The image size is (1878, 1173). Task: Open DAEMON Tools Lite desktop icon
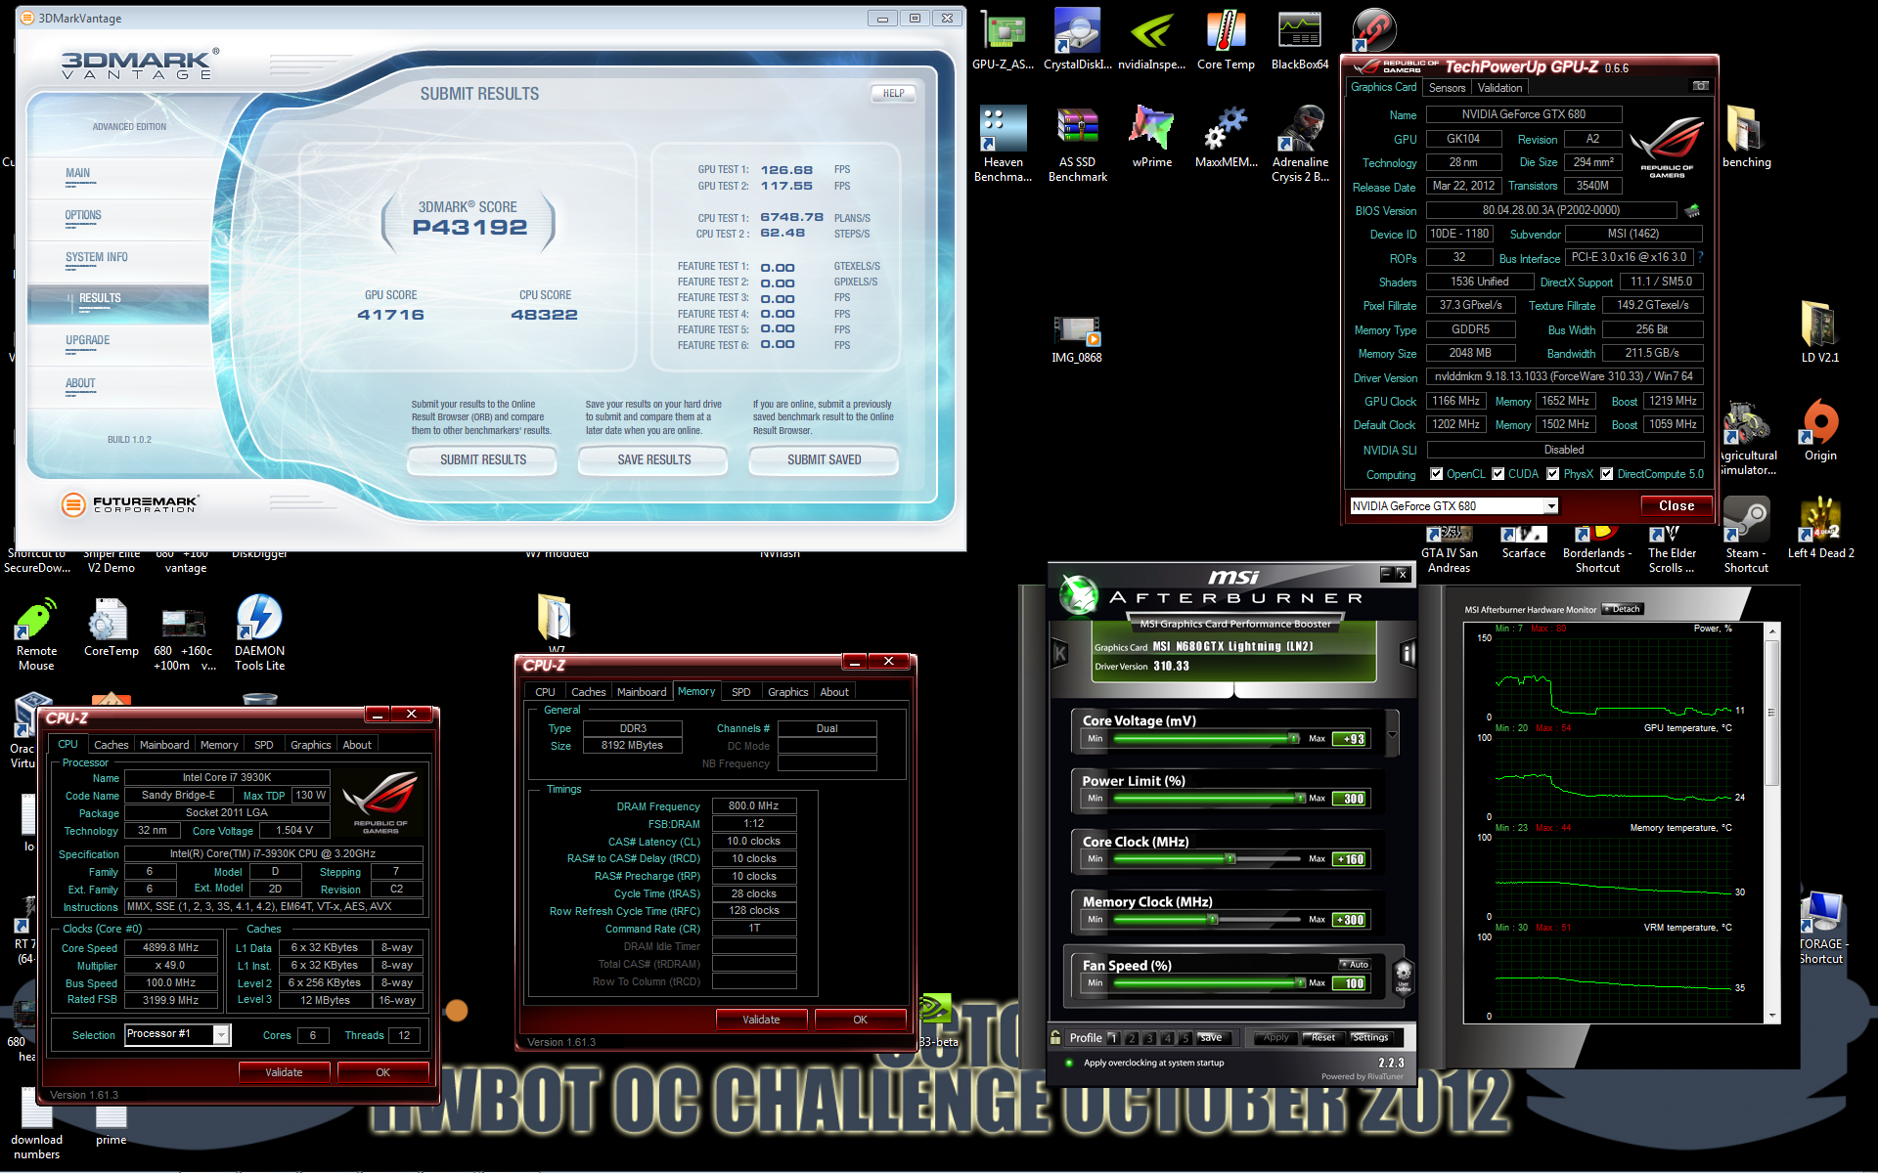pos(259,632)
